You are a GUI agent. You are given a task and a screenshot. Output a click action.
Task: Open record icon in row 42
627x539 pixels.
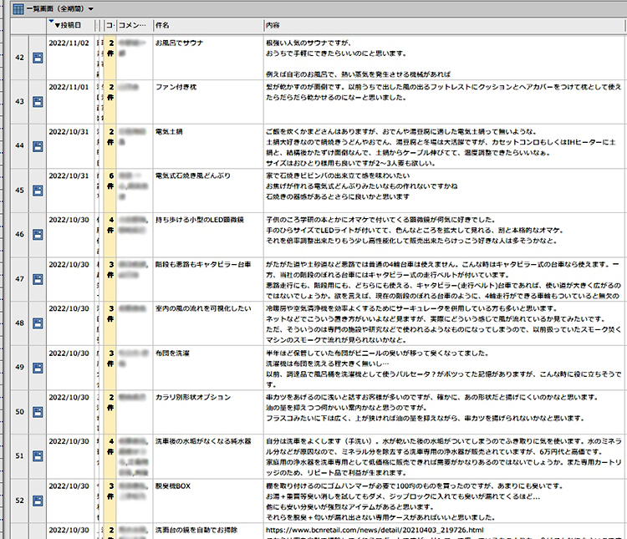(x=38, y=58)
